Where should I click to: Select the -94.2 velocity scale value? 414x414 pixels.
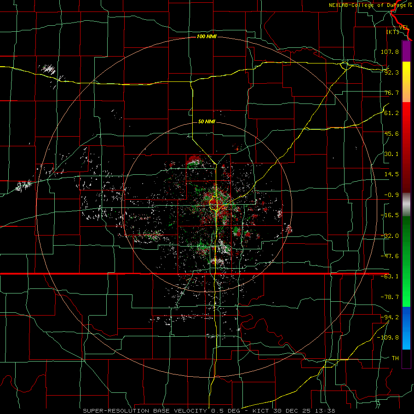pyautogui.click(x=390, y=317)
